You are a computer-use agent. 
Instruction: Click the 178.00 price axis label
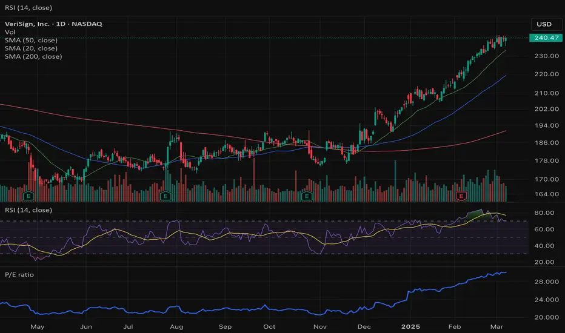point(547,161)
